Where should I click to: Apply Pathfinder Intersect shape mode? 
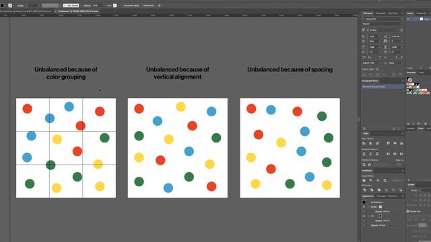(378, 181)
